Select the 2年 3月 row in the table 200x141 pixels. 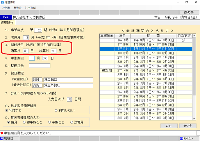[146, 66]
